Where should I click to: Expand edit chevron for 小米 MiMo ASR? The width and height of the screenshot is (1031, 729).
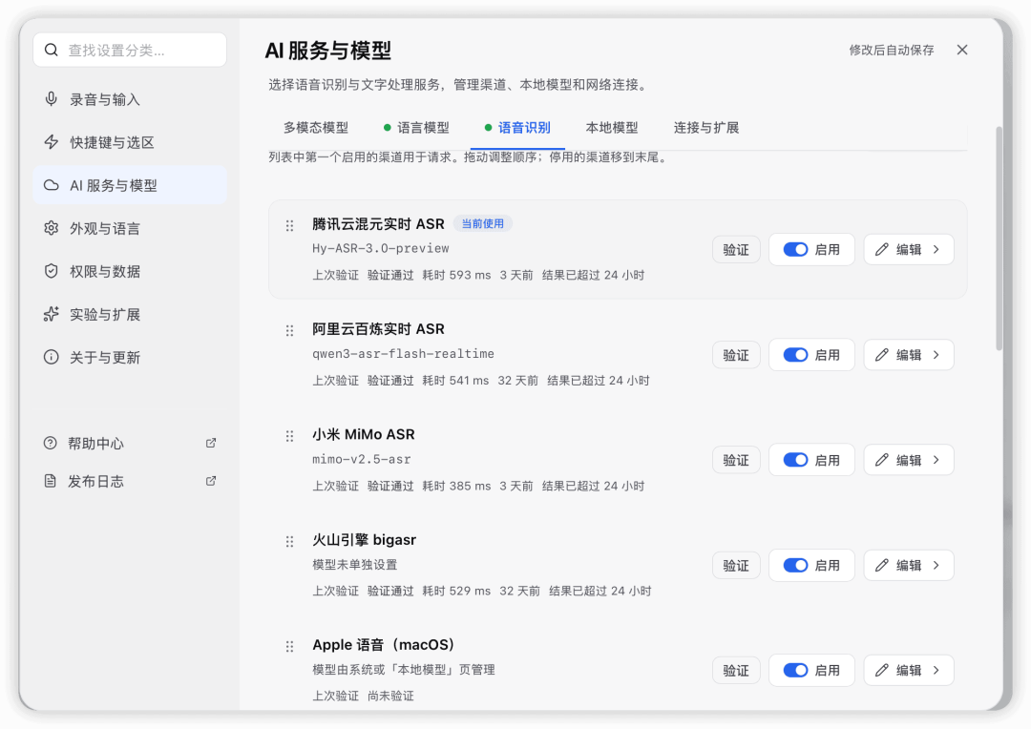click(x=936, y=460)
